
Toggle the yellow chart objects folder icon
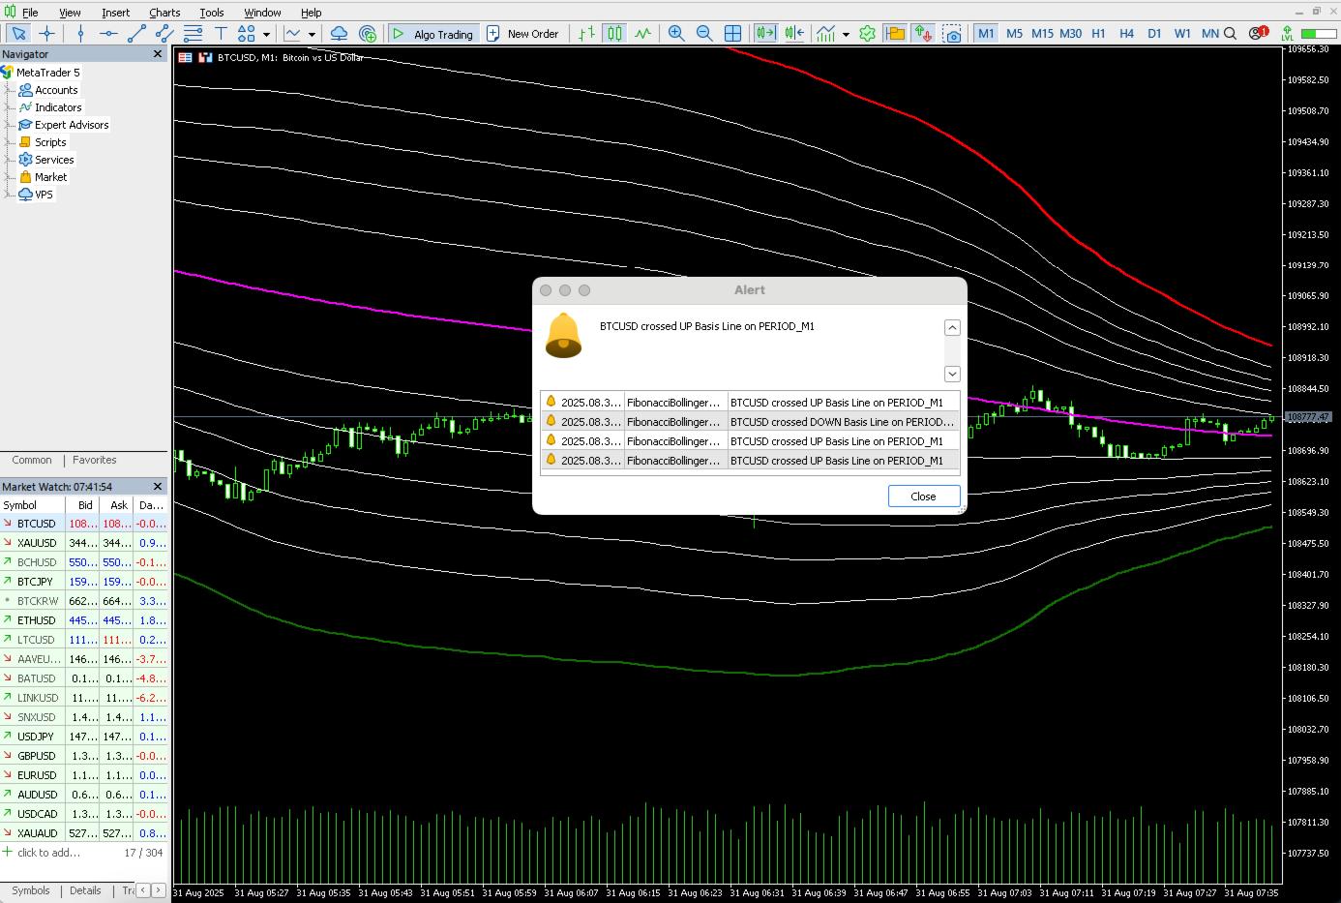[x=895, y=34]
